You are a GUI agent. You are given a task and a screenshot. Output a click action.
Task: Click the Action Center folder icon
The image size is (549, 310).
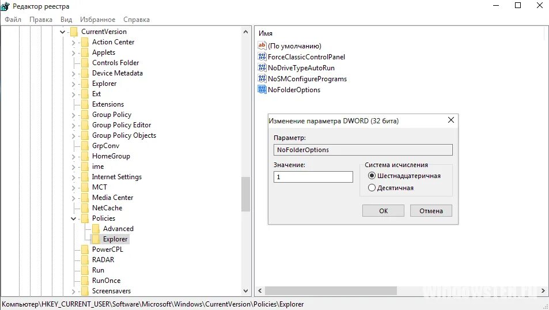click(85, 43)
